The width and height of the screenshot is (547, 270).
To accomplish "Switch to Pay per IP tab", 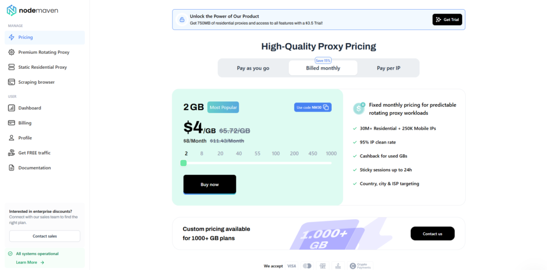I will [388, 68].
